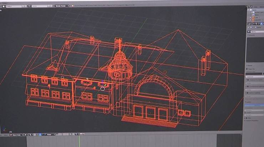
Task: Open the outliner editor type icon
Action: tap(250, 7)
